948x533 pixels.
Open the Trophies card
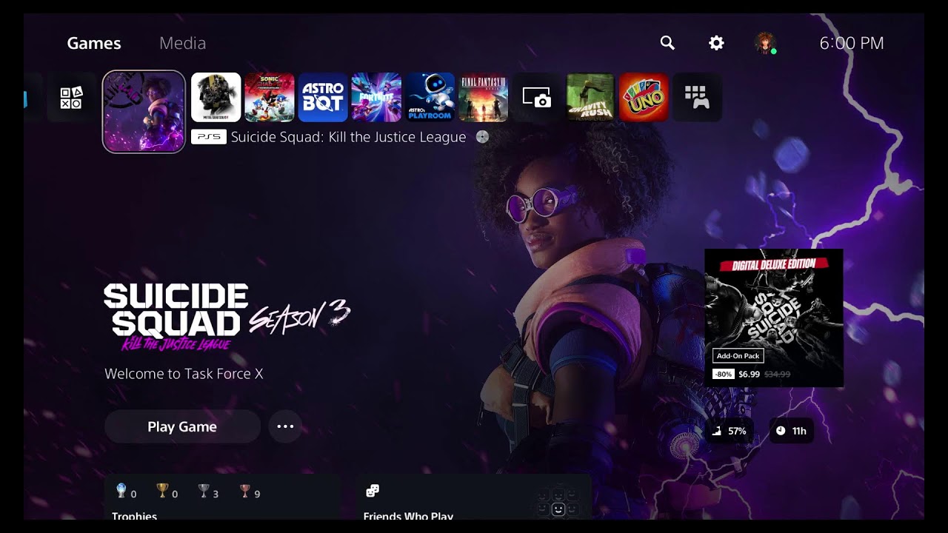[x=222, y=500]
